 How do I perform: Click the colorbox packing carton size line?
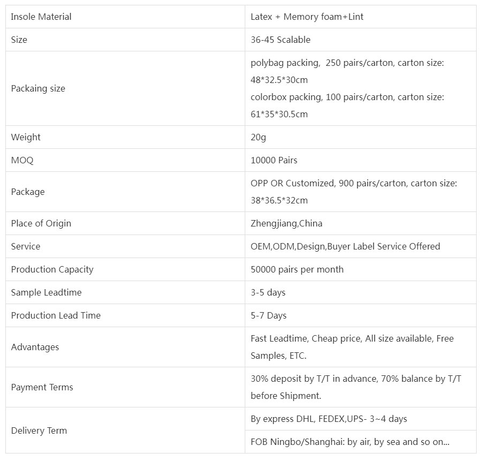click(347, 105)
